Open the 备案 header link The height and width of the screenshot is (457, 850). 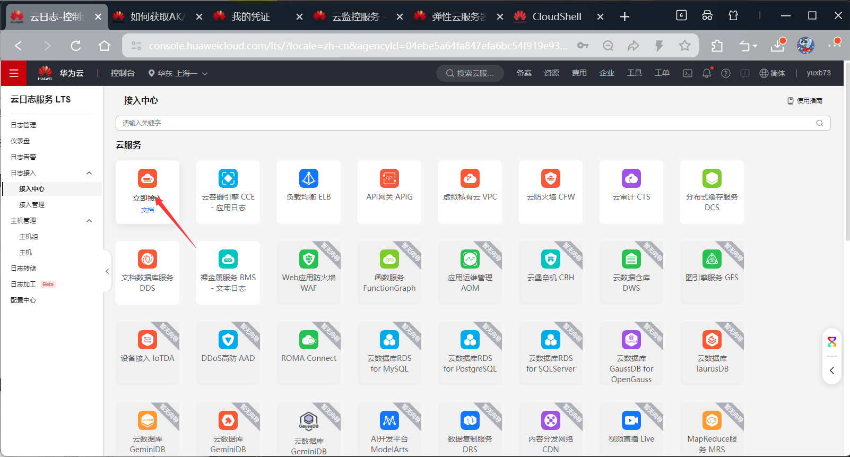pos(524,73)
